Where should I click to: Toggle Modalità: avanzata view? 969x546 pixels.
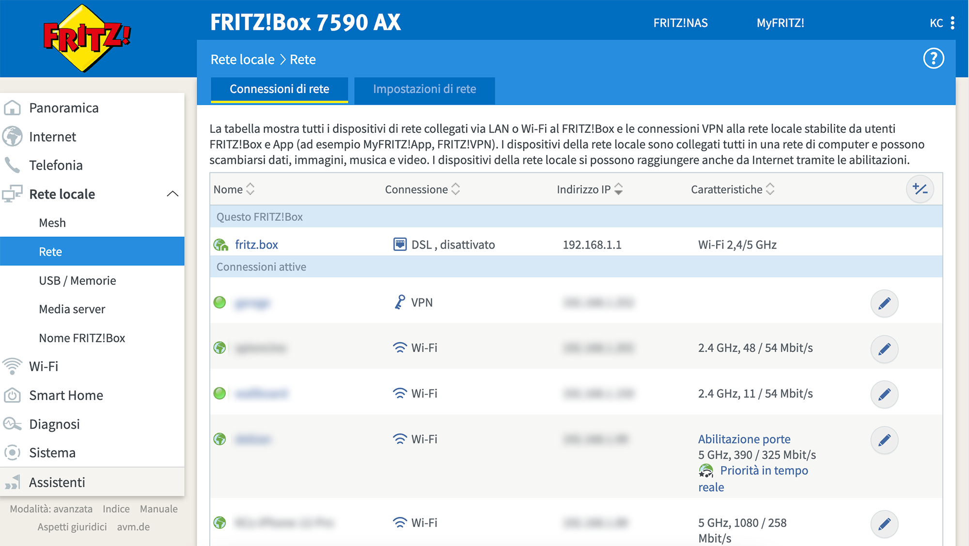pos(51,509)
